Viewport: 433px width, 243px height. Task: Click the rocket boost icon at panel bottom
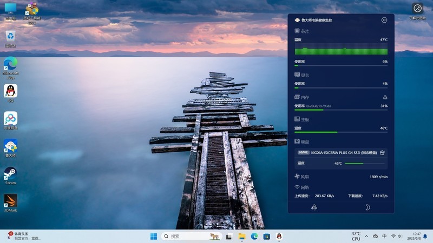point(314,207)
